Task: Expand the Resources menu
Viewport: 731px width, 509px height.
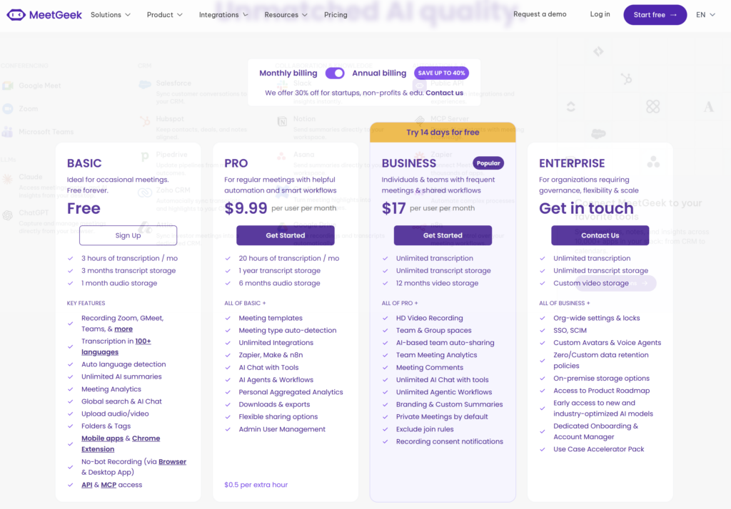Action: point(286,15)
